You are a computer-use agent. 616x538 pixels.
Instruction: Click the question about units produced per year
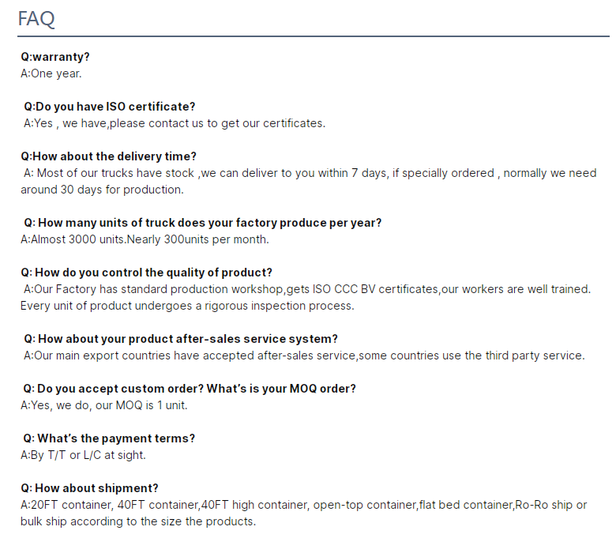point(202,223)
